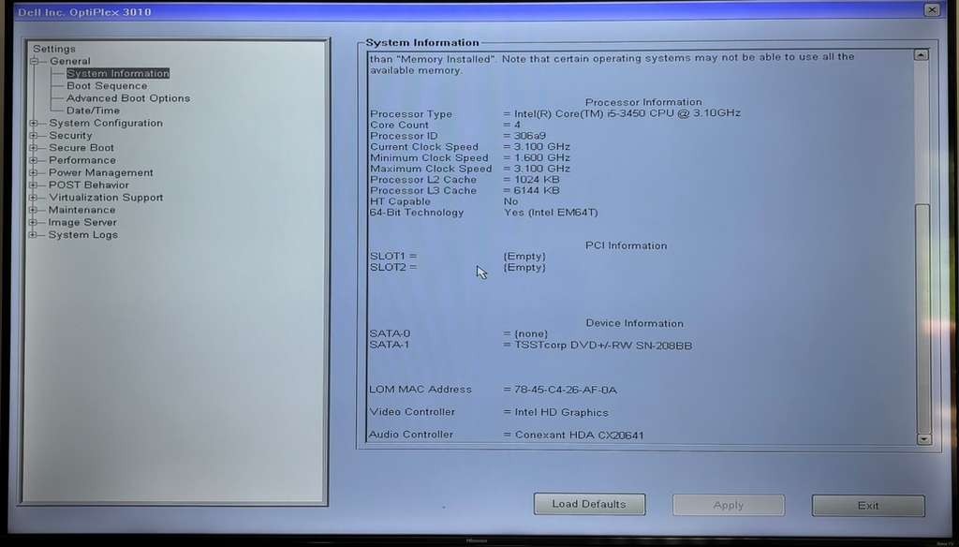Open Date/Time settings
The width and height of the screenshot is (959, 547).
[93, 111]
